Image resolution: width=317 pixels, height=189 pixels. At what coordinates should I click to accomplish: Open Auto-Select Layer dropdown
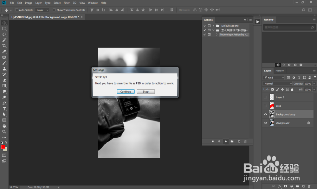point(42,10)
